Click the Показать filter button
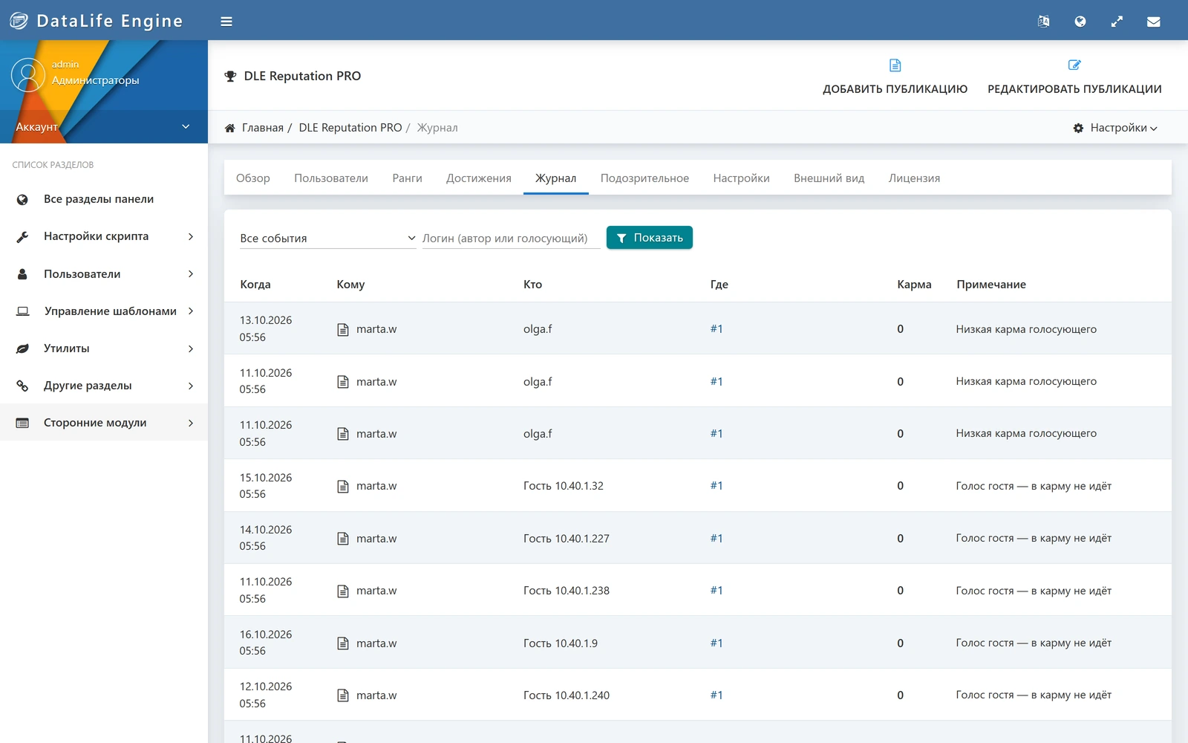 coord(650,238)
